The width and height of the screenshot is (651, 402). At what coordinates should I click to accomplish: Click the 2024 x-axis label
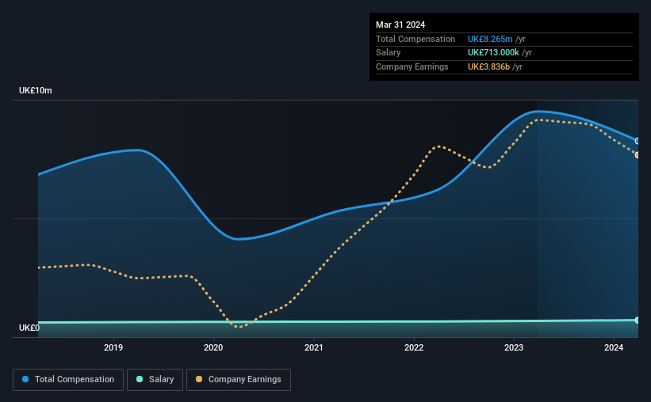(614, 347)
